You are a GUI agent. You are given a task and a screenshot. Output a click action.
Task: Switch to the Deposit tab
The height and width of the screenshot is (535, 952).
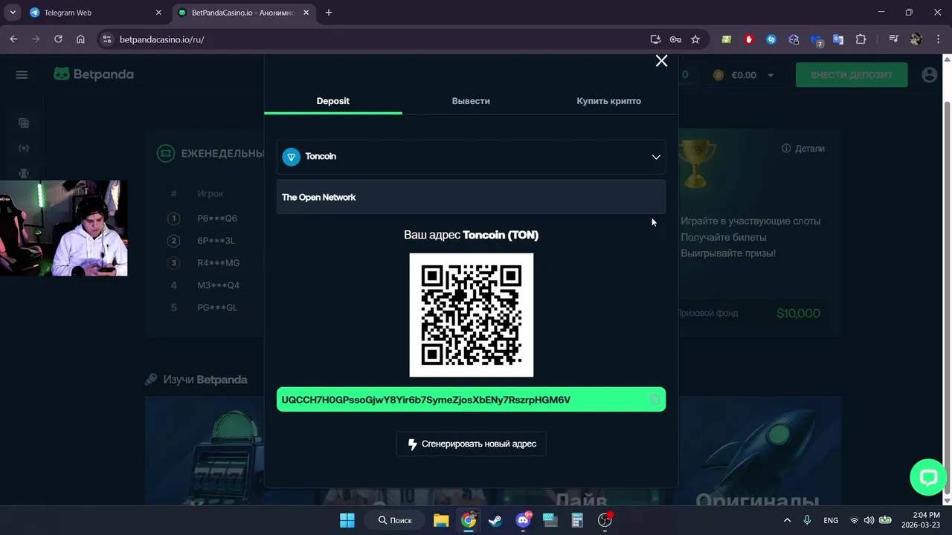tap(332, 101)
